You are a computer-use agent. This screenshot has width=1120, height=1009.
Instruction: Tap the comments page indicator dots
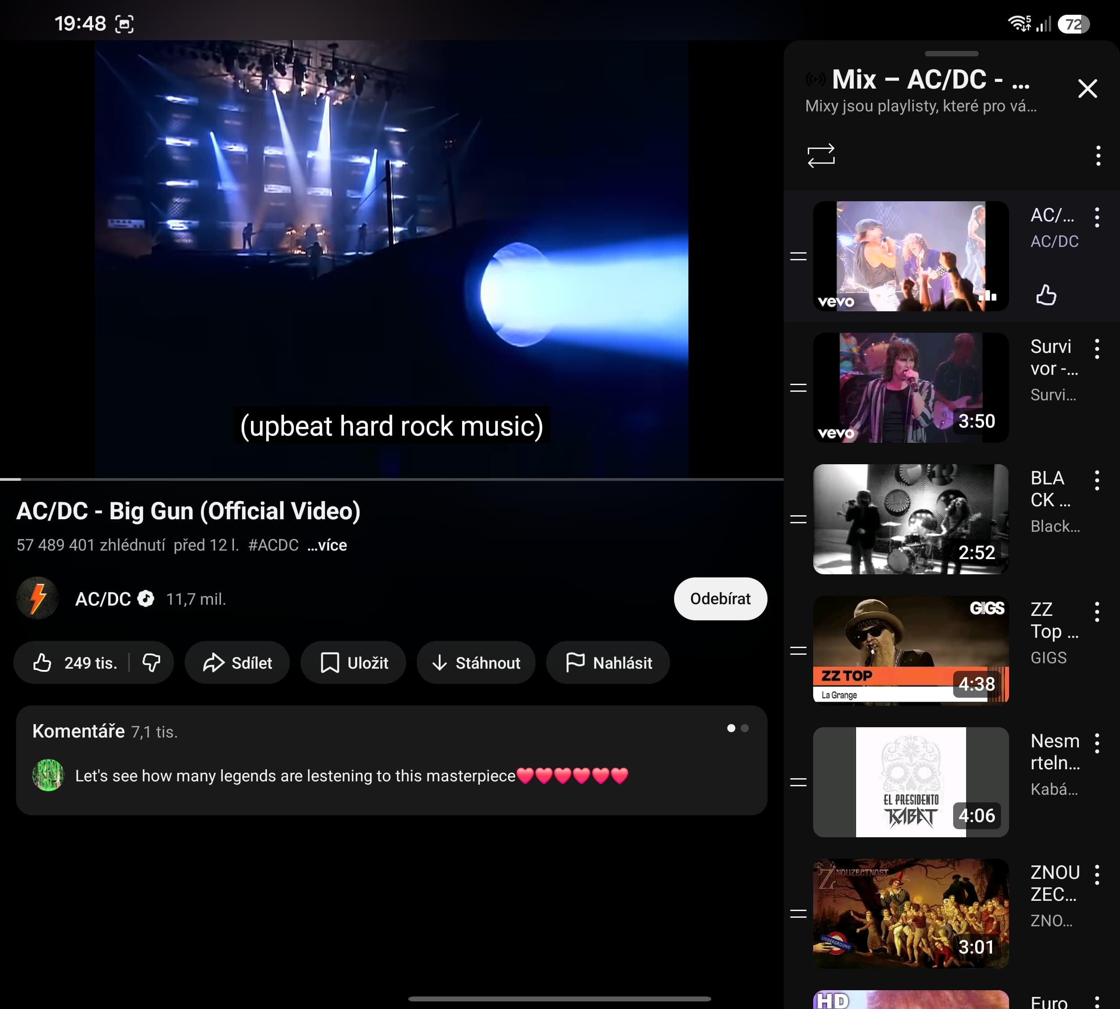738,728
